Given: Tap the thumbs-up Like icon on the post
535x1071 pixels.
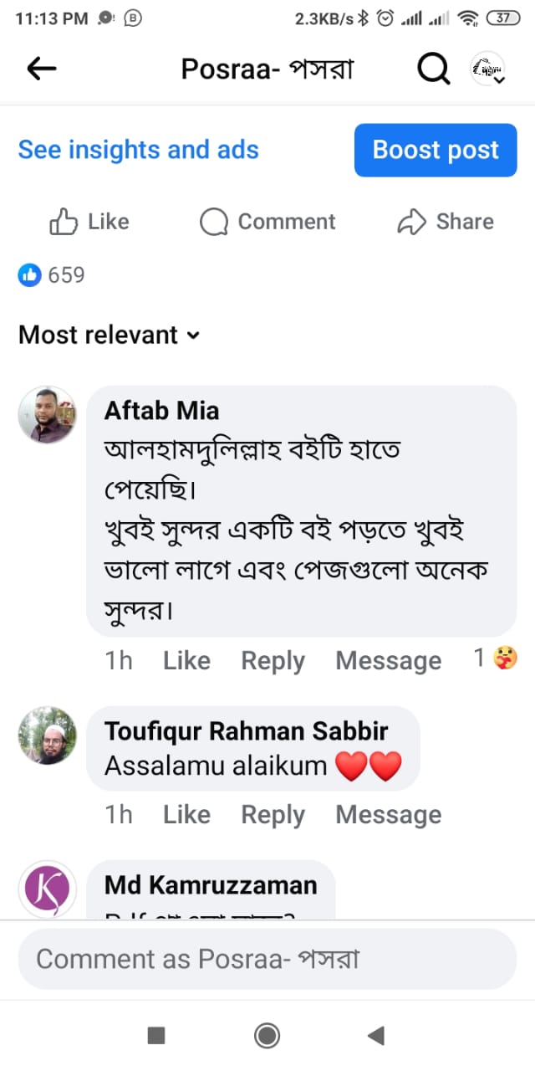Looking at the screenshot, I should [64, 222].
